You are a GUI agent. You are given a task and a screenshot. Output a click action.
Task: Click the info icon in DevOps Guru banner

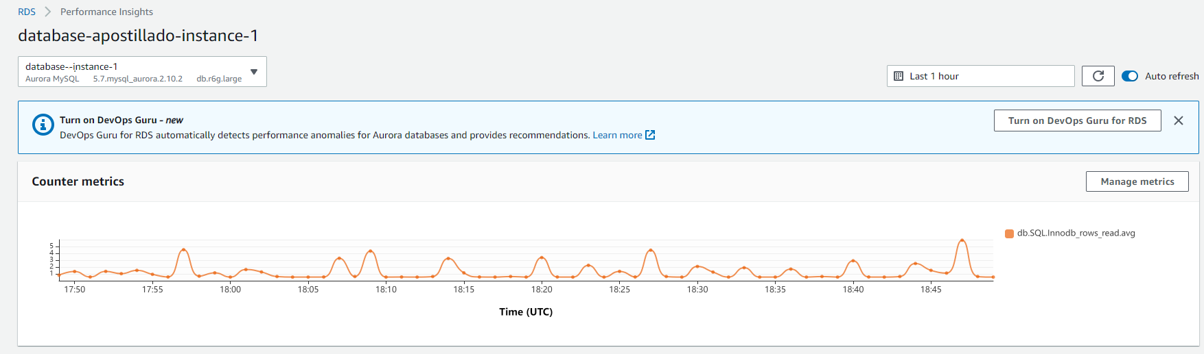click(x=43, y=125)
